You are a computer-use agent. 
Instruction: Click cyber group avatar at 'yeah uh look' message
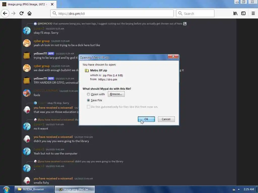tap(27, 43)
